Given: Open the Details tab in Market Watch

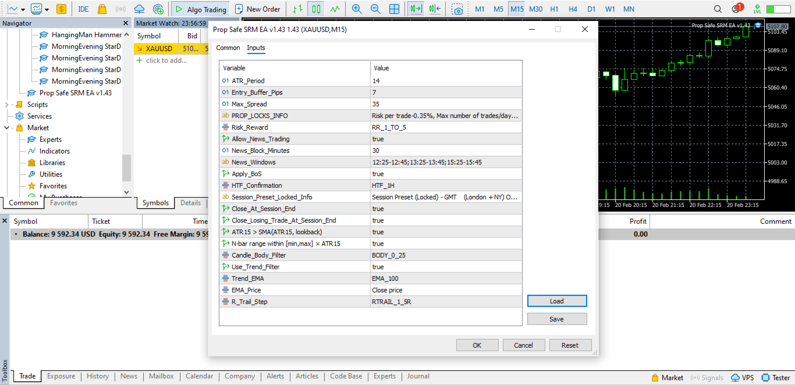Looking at the screenshot, I should pyautogui.click(x=190, y=203).
